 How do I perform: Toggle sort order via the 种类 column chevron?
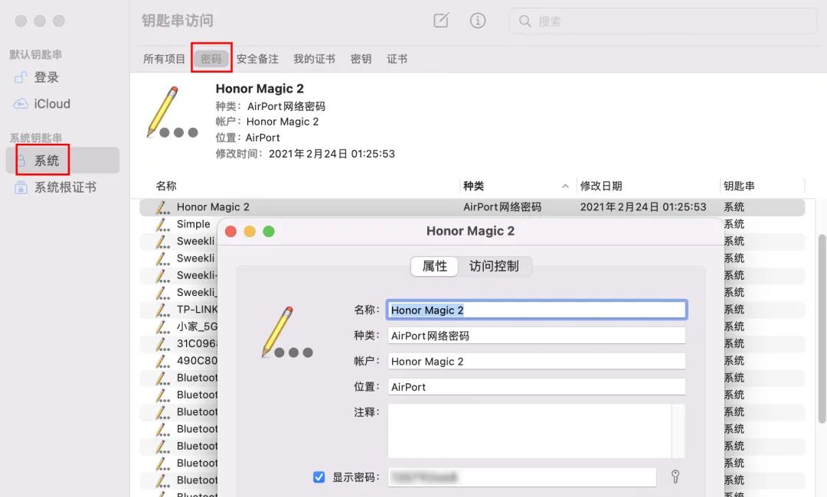click(564, 185)
